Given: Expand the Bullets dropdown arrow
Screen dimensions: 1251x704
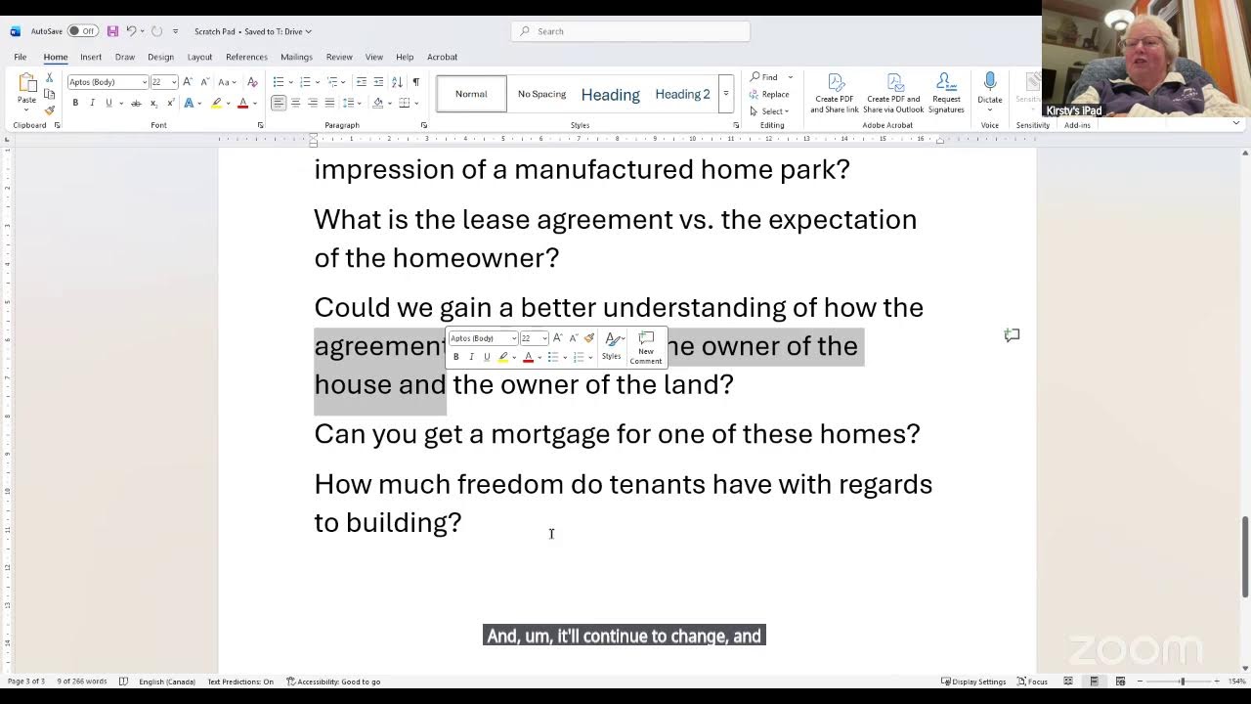Looking at the screenshot, I should (x=290, y=82).
